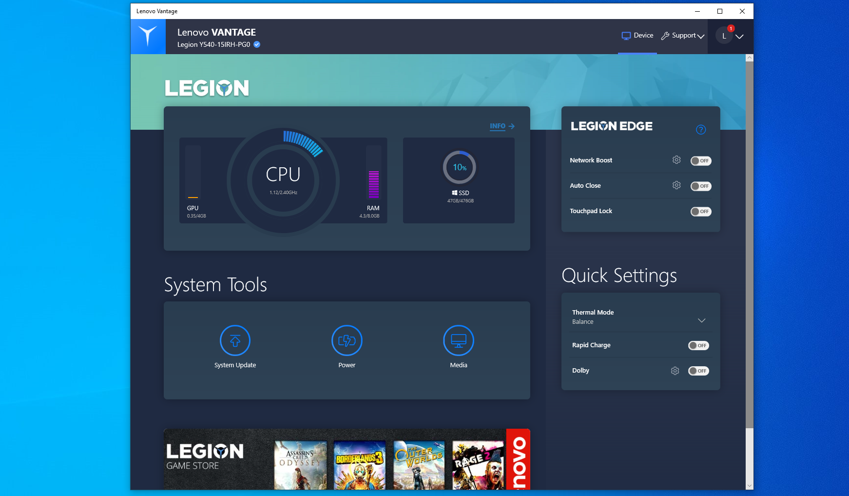
Task: Click the LEGION EDGE heading logo
Action: coord(612,126)
